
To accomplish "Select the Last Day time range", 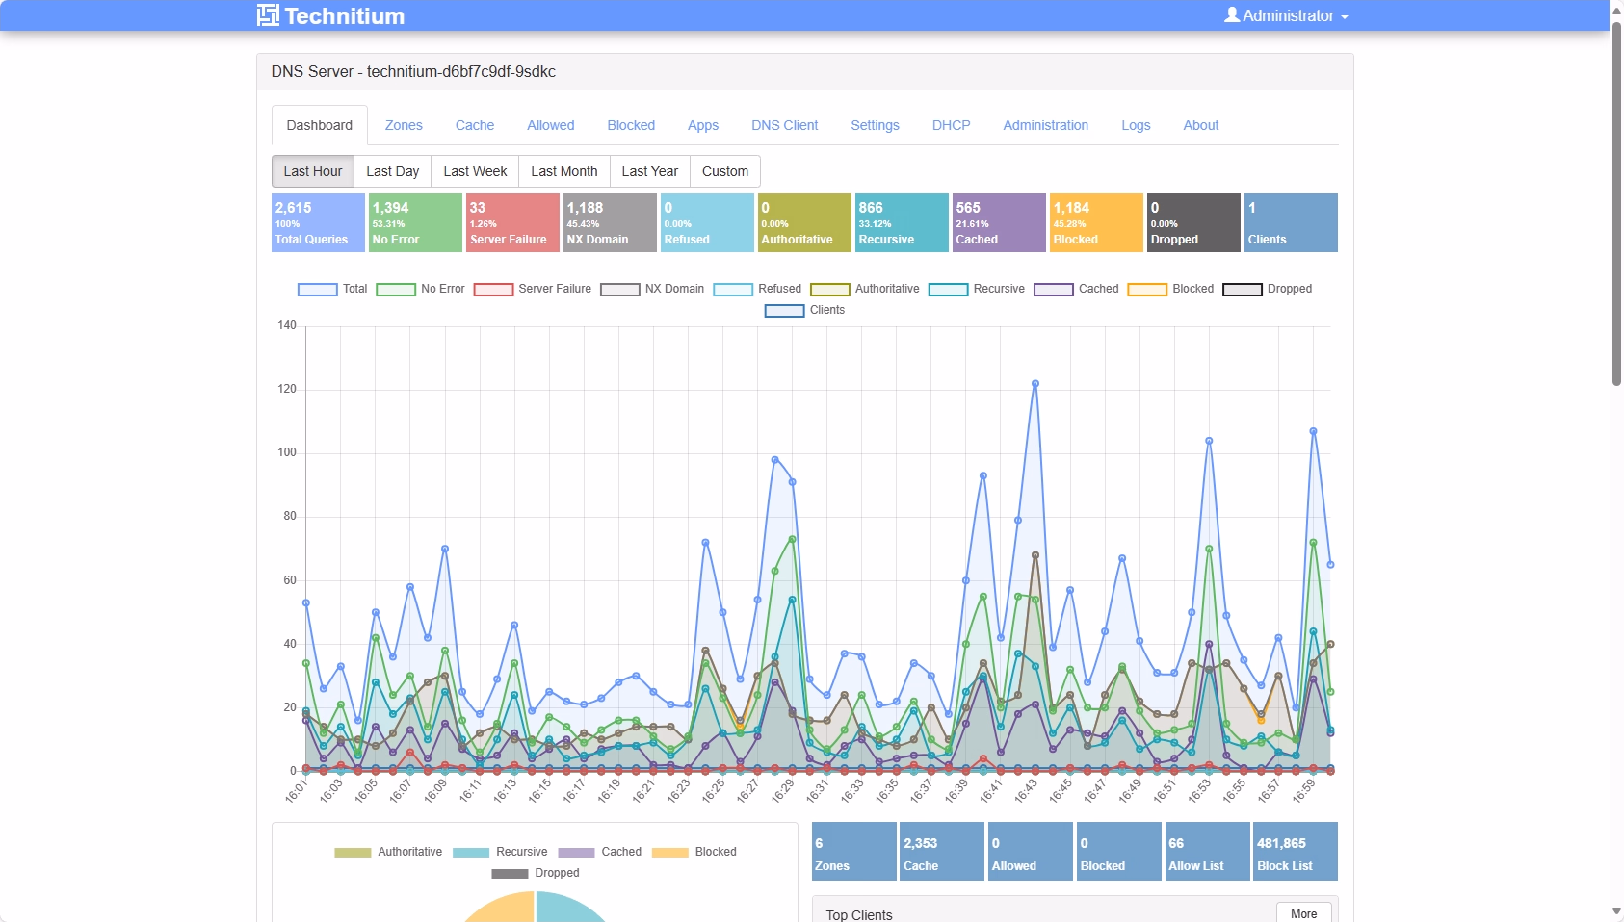I will click(x=392, y=171).
